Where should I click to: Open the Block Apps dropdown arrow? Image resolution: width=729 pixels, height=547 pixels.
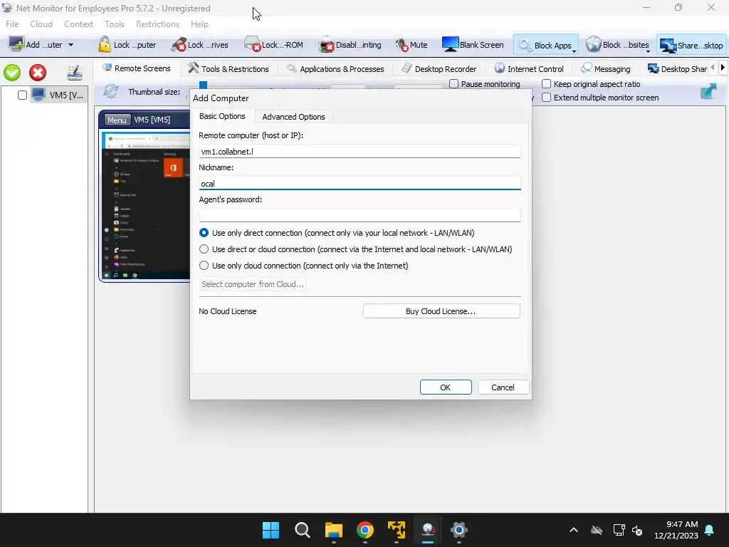coord(575,51)
